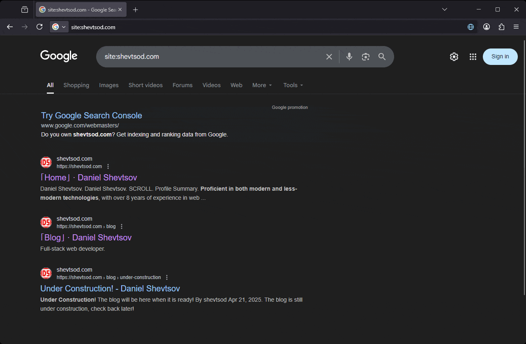Expand the More search filters dropdown

[x=262, y=85]
